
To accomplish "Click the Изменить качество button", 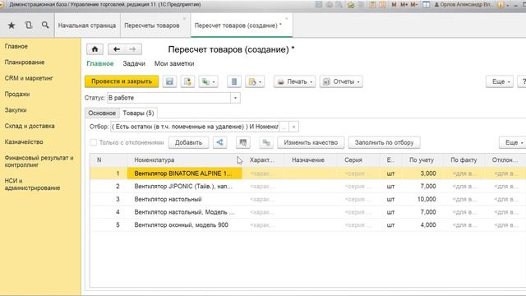I will coord(311,142).
